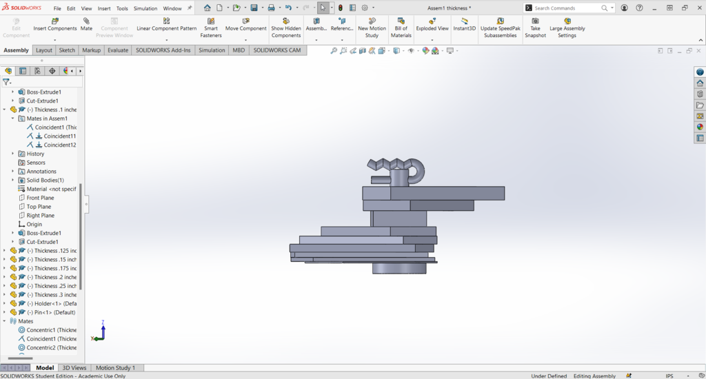
Task: Switch to the Evaluate ribbon tab
Action: coord(117,50)
